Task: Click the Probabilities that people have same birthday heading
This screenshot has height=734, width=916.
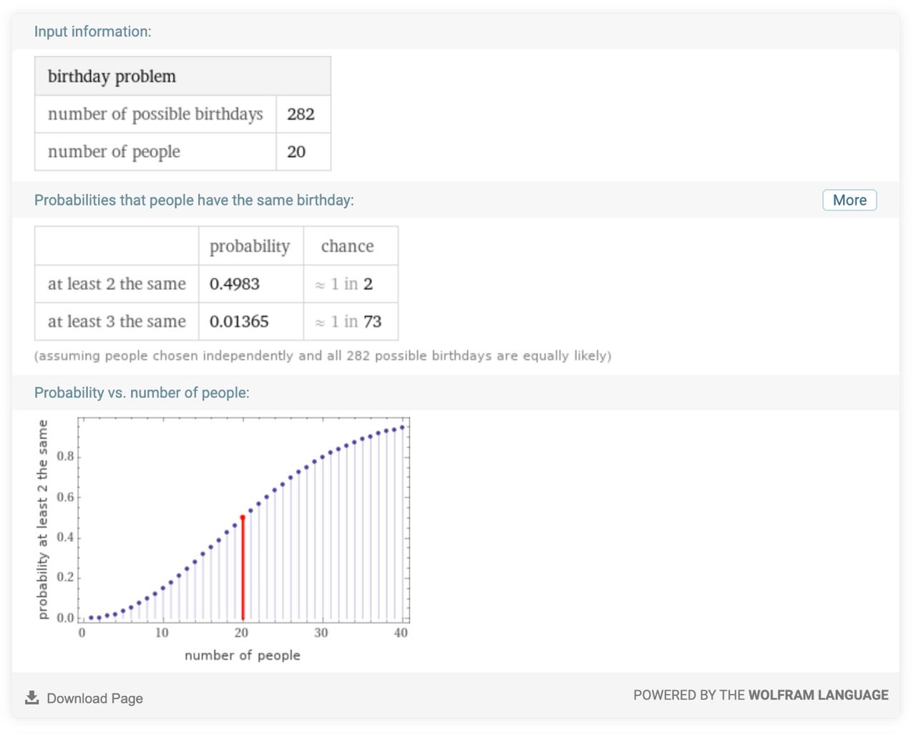Action: pyautogui.click(x=194, y=200)
